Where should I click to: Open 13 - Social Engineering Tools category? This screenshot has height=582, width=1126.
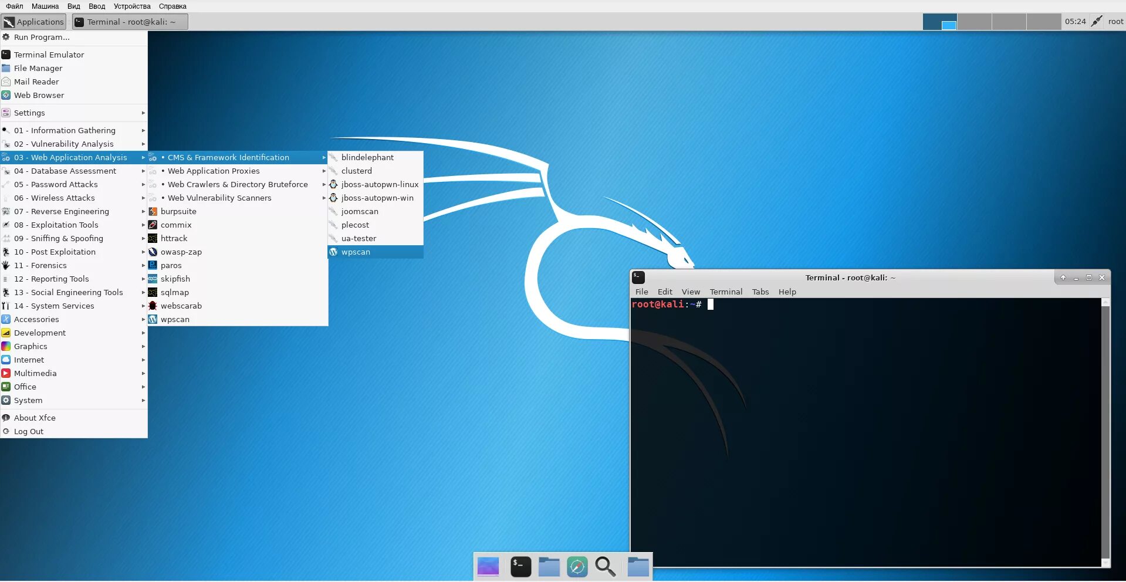(74, 292)
